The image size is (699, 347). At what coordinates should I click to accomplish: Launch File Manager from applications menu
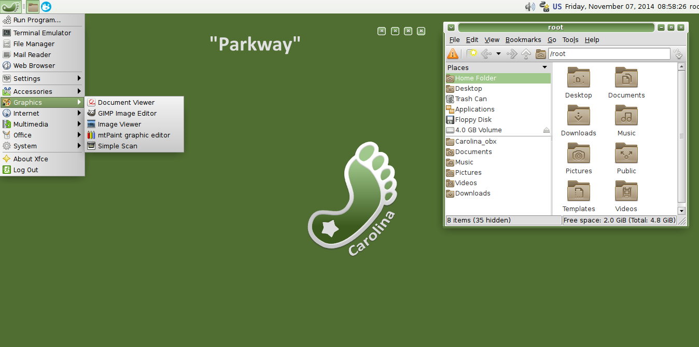click(x=42, y=44)
